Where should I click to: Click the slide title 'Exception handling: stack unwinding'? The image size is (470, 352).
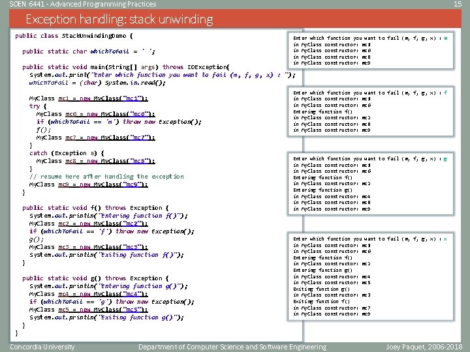click(119, 19)
